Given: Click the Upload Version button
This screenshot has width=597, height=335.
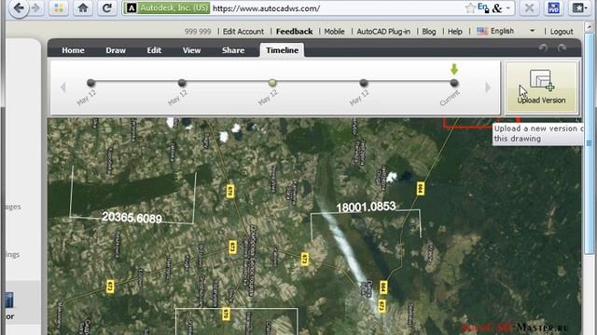Looking at the screenshot, I should [x=541, y=87].
